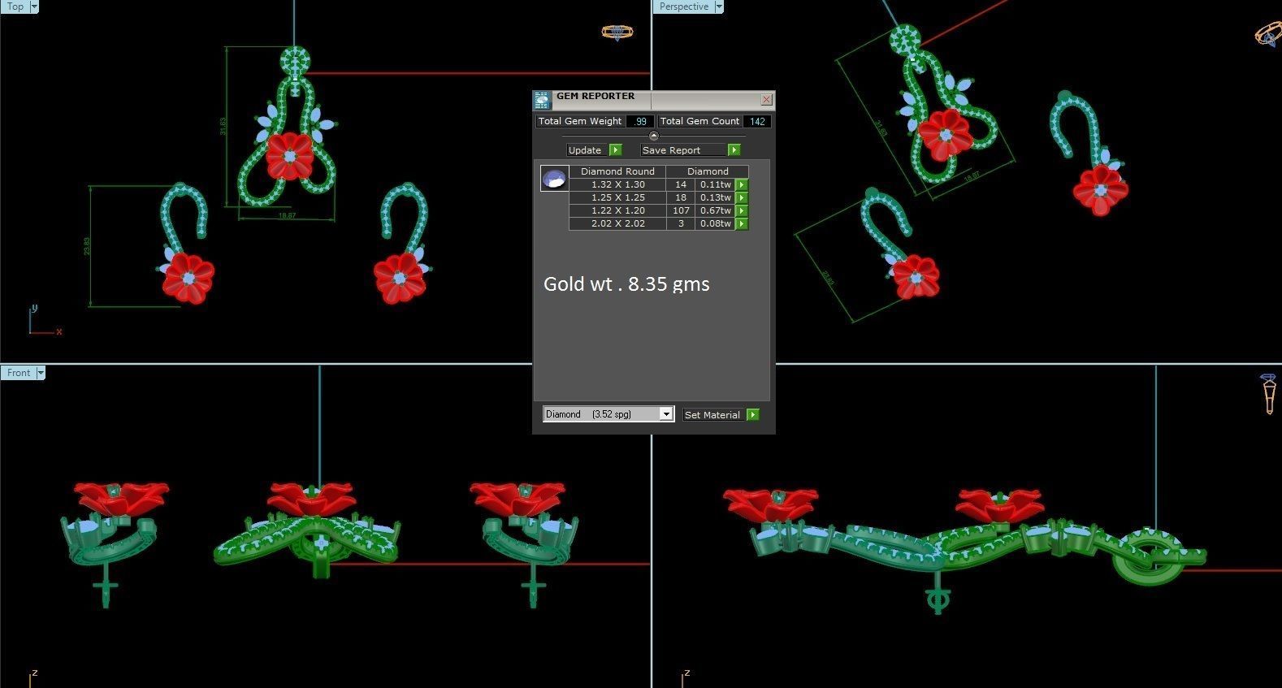Click green arrow for 2.02 X 2.02 row

pyautogui.click(x=742, y=224)
